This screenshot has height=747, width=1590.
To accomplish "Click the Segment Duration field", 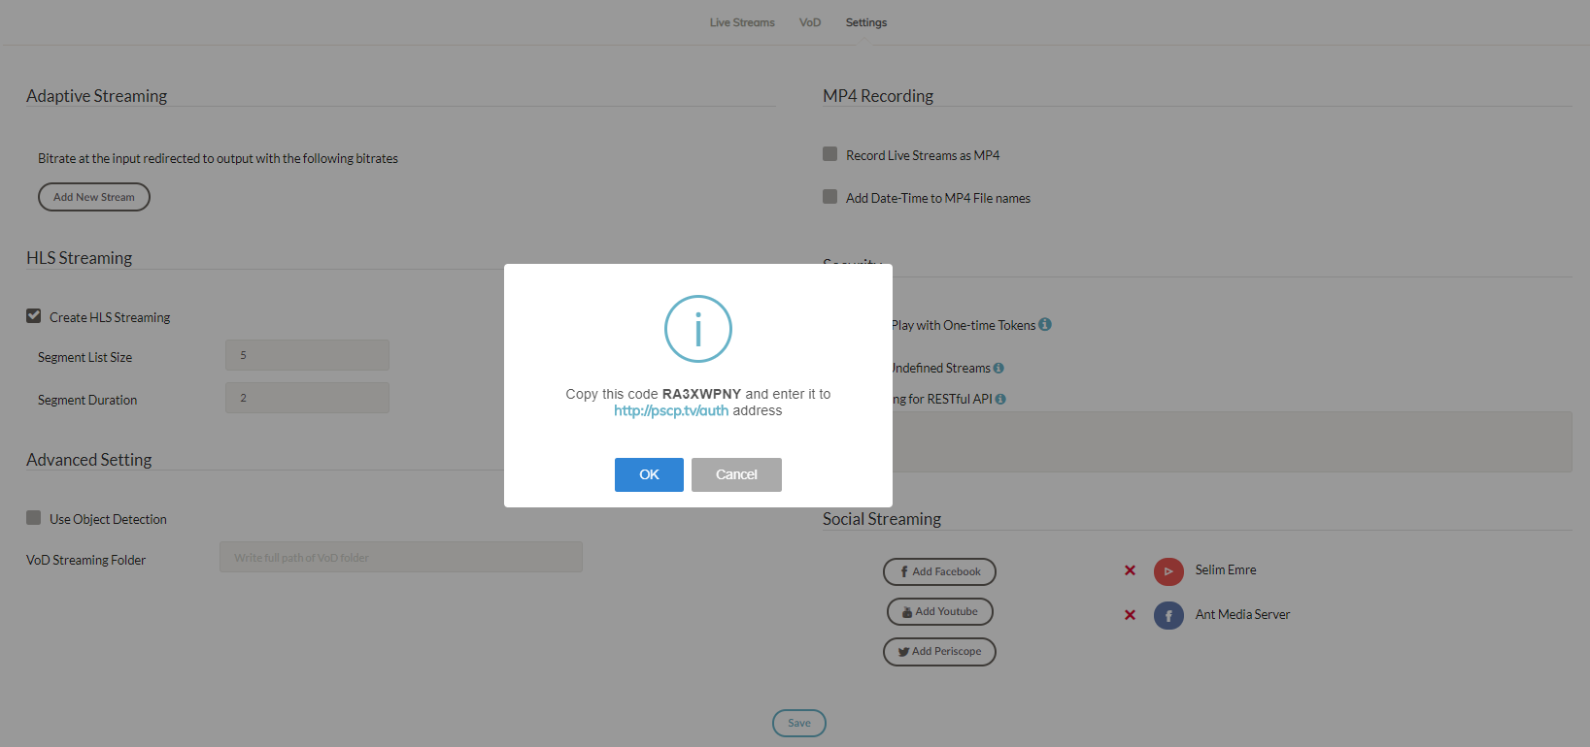I will pos(307,398).
